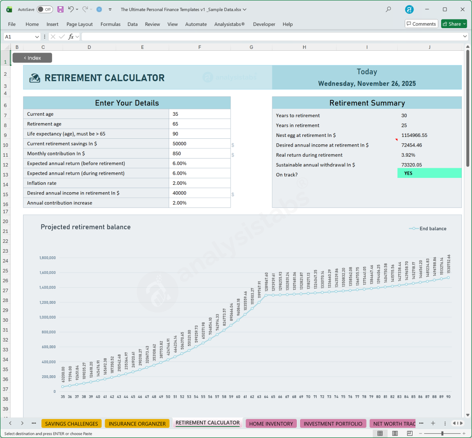Click the Undo icon
The width and height of the screenshot is (472, 438).
click(72, 9)
